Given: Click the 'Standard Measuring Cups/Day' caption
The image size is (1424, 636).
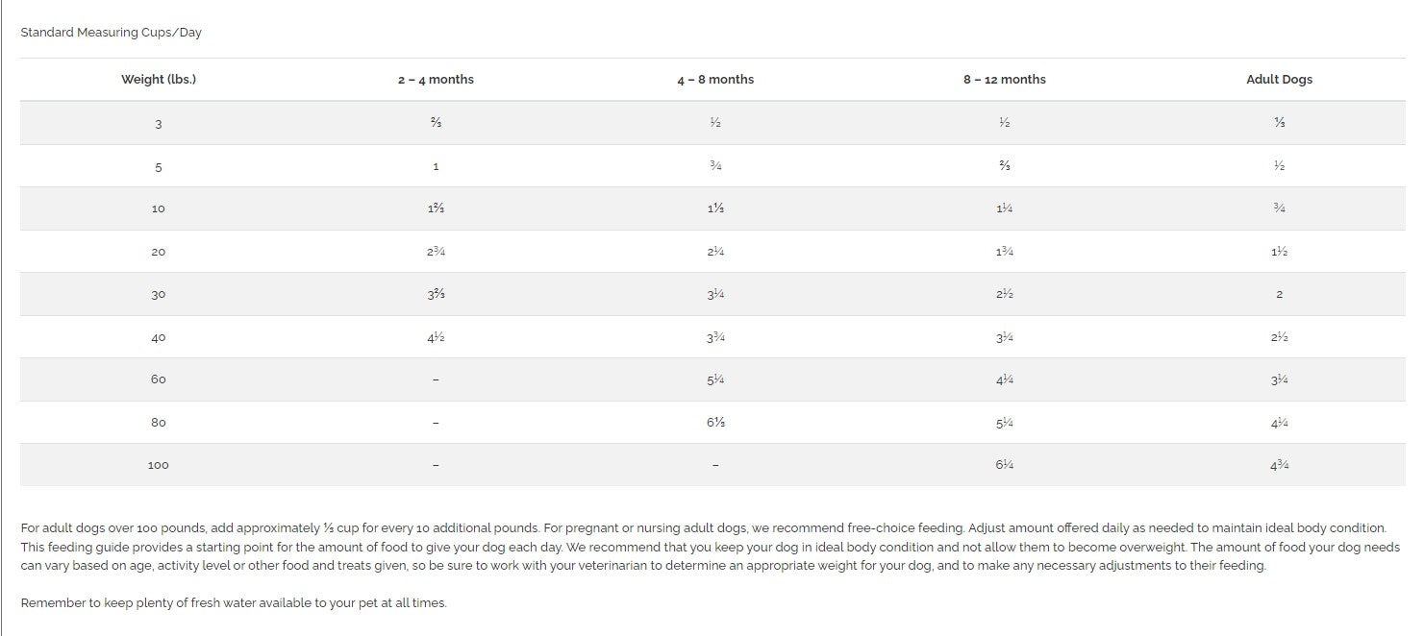Looking at the screenshot, I should click(x=111, y=33).
